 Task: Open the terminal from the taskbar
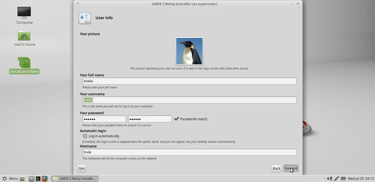38,179
